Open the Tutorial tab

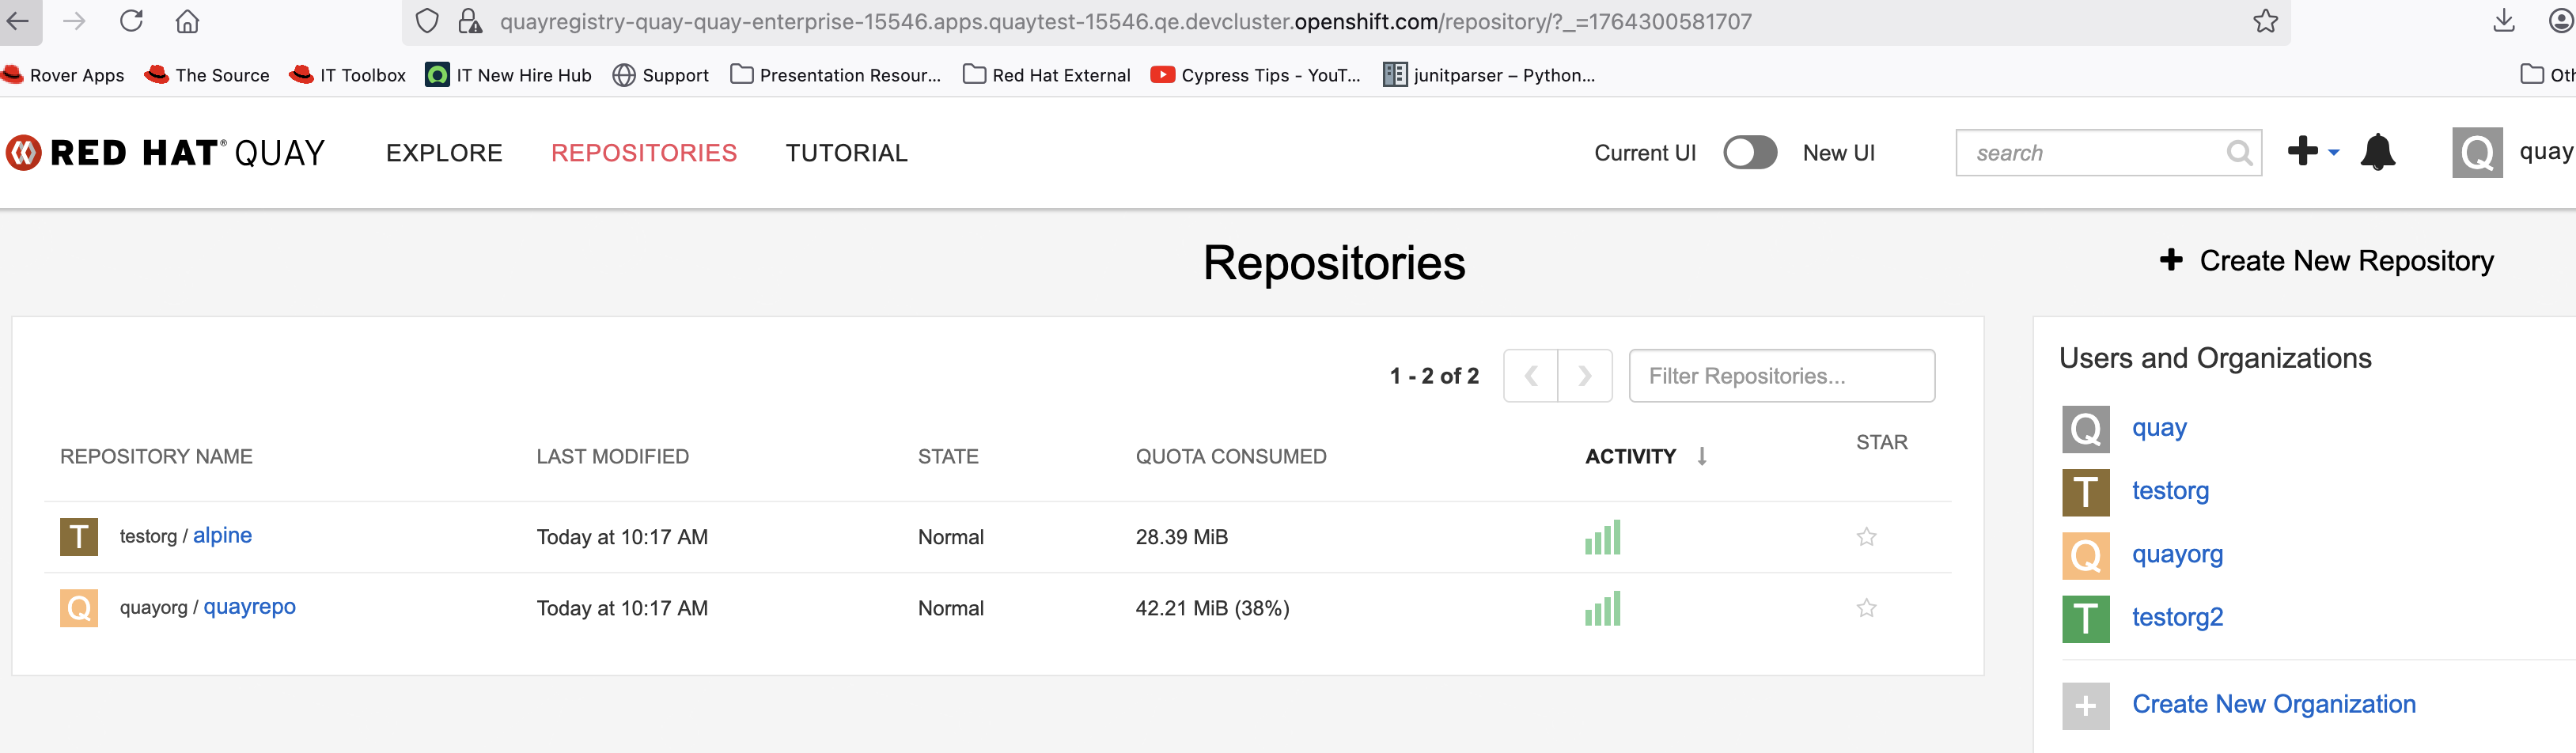coord(846,153)
